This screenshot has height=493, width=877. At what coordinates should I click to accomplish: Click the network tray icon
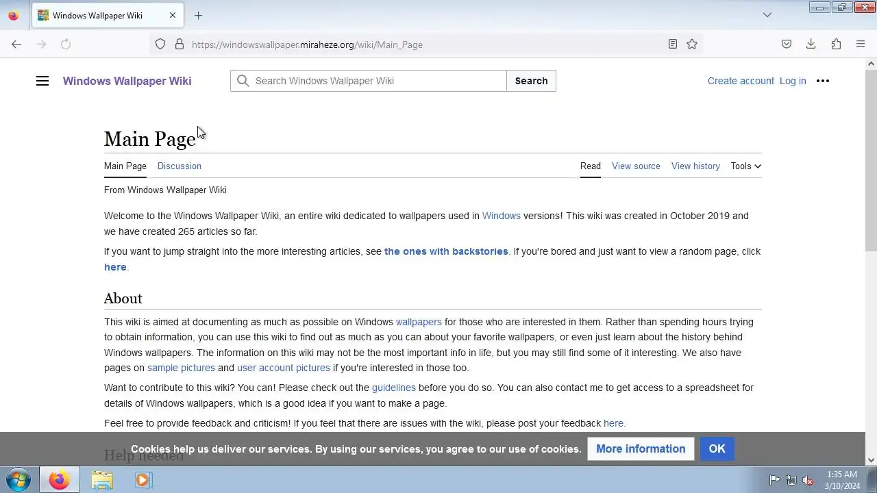(x=791, y=480)
